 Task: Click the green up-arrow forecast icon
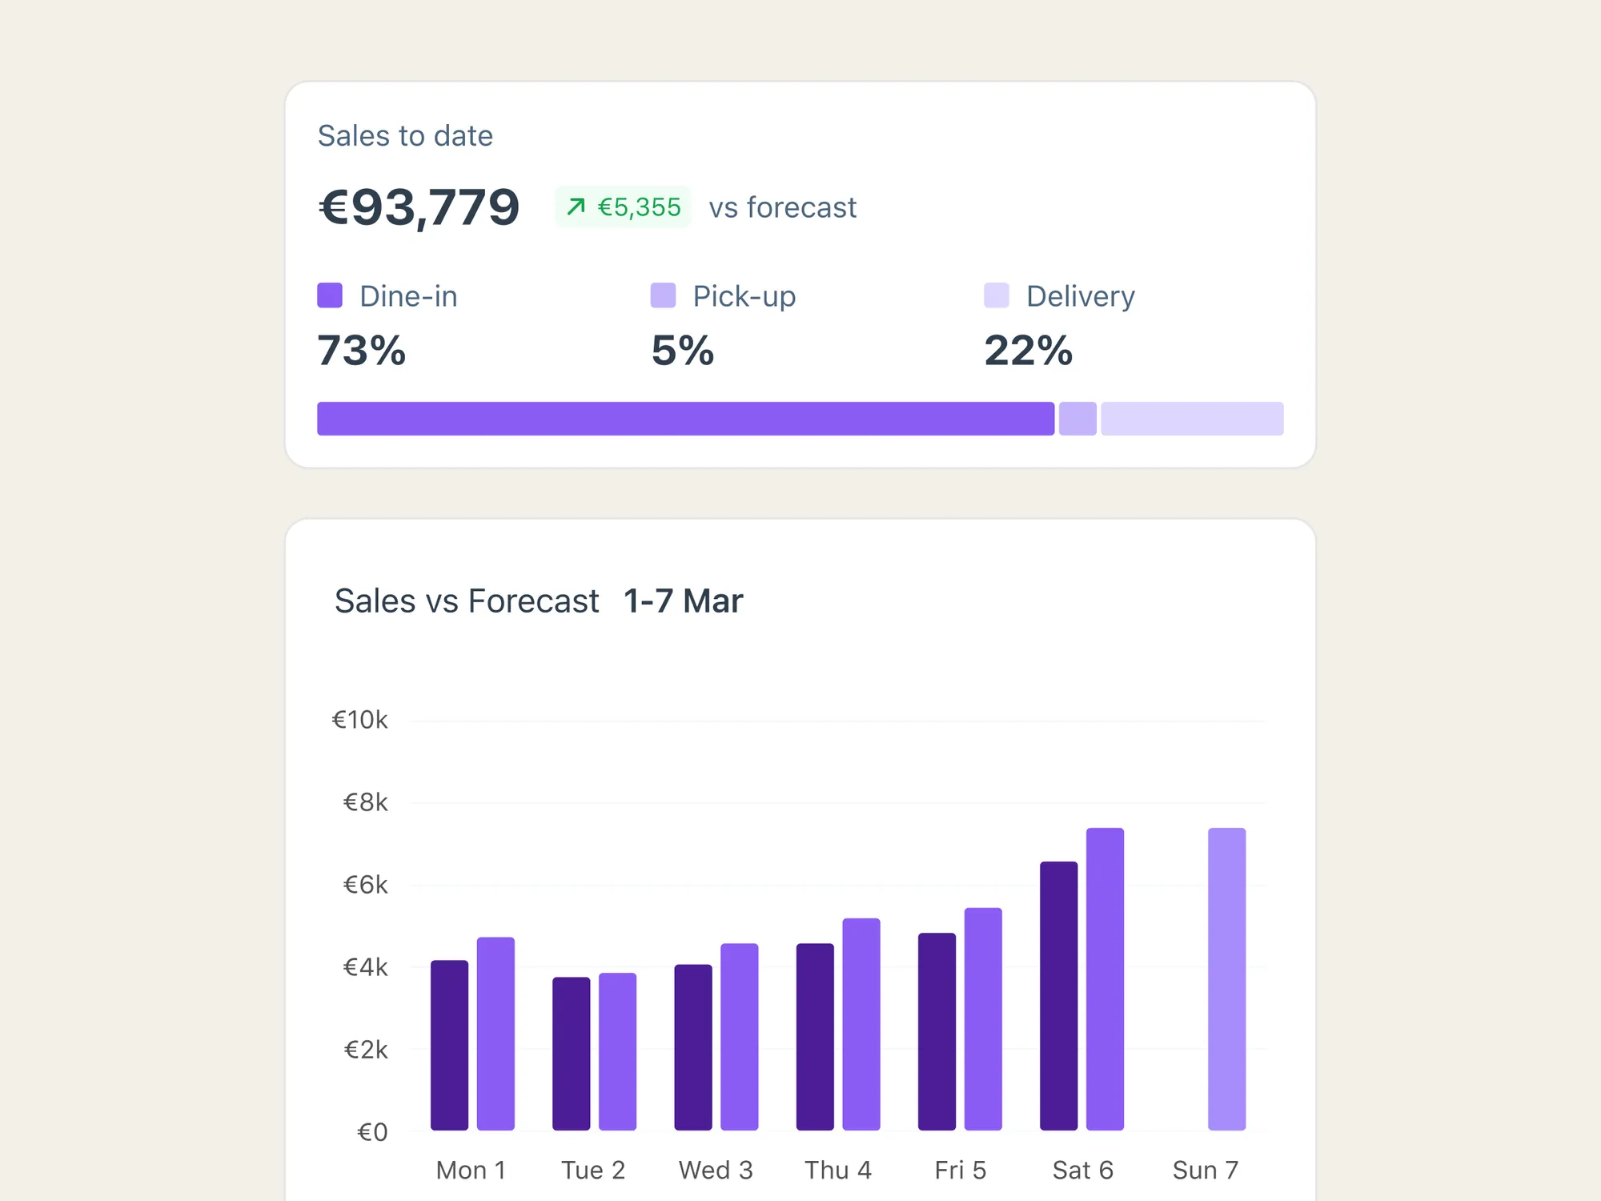coord(576,207)
